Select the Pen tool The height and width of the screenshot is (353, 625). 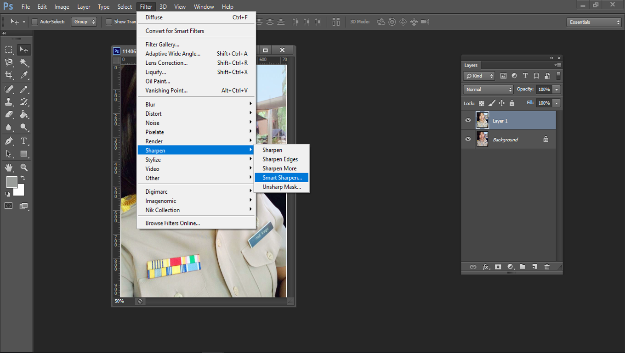pos(9,141)
